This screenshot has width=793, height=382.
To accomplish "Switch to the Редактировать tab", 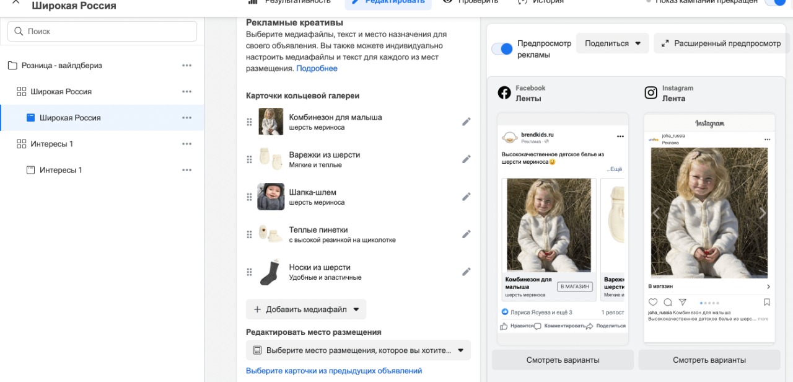I will [388, 2].
